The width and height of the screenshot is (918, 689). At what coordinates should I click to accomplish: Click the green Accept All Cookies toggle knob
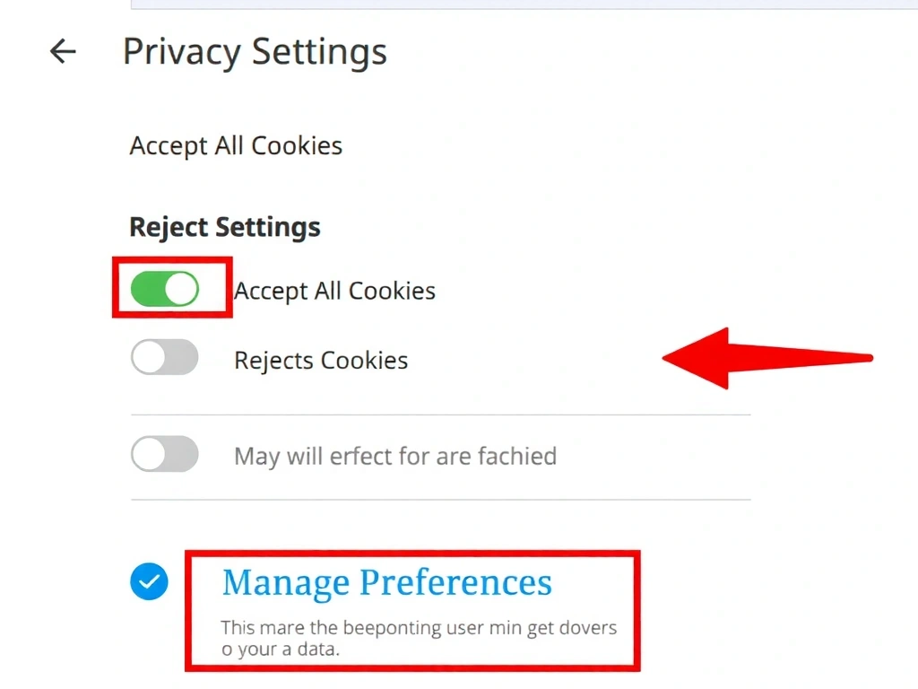pos(183,289)
